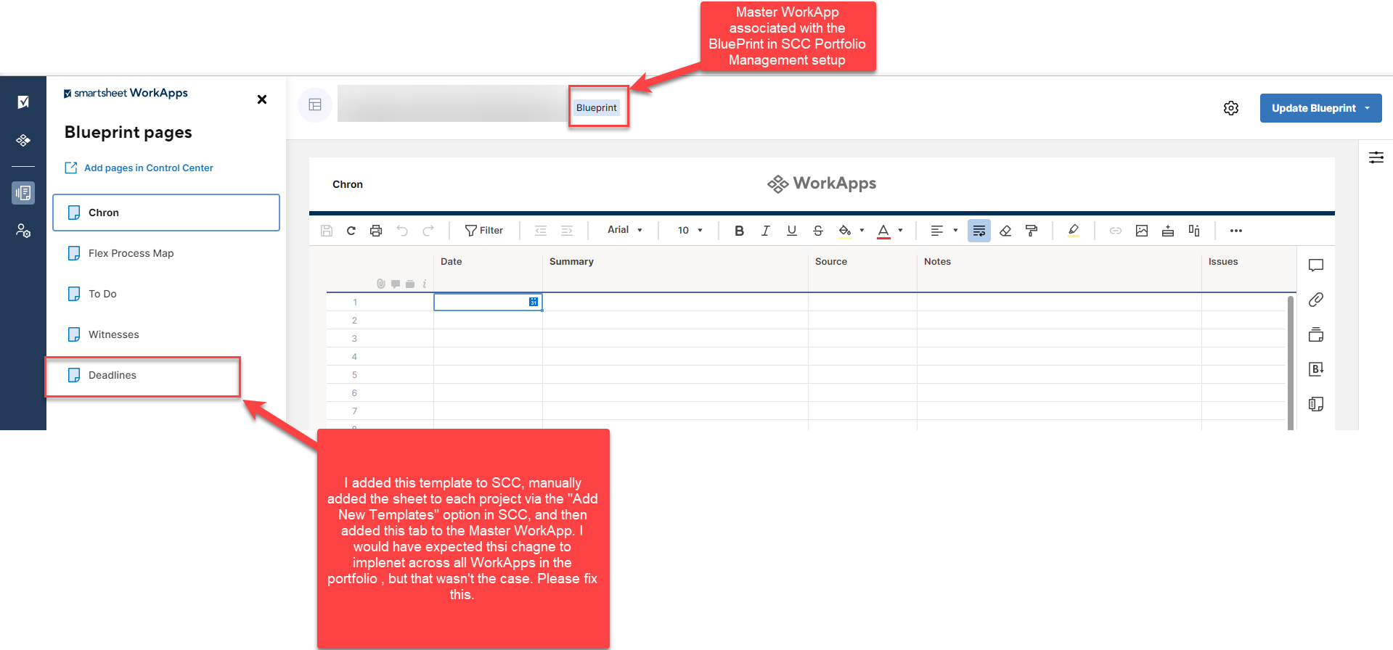Click the Insert Row icon in the toolbar
Image resolution: width=1393 pixels, height=650 pixels.
pos(1168,231)
